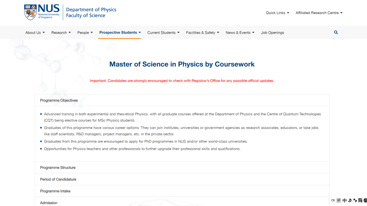367x206 pixels.
Task: Toggle the IME punctuation mode icon
Action: click(355, 201)
